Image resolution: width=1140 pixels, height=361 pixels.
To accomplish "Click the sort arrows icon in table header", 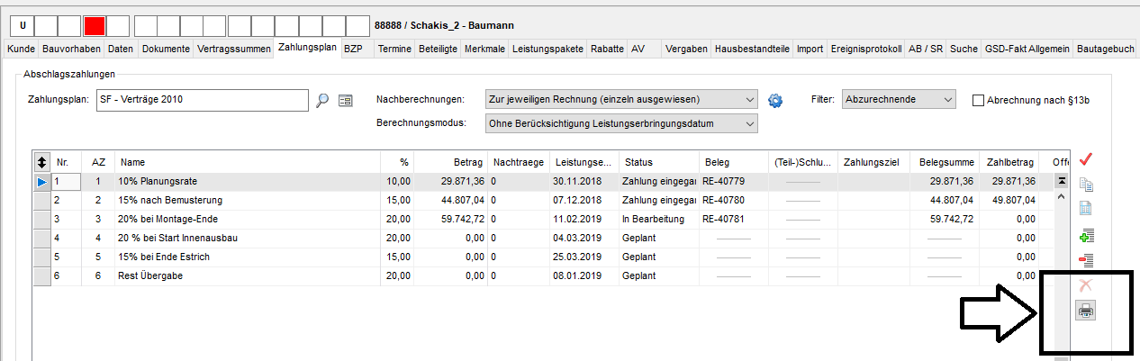I will pyautogui.click(x=41, y=162).
